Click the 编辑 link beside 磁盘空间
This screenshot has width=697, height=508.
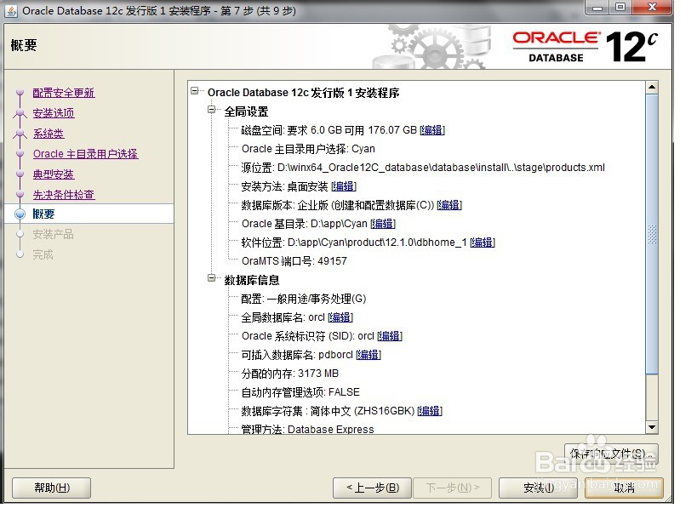point(432,130)
